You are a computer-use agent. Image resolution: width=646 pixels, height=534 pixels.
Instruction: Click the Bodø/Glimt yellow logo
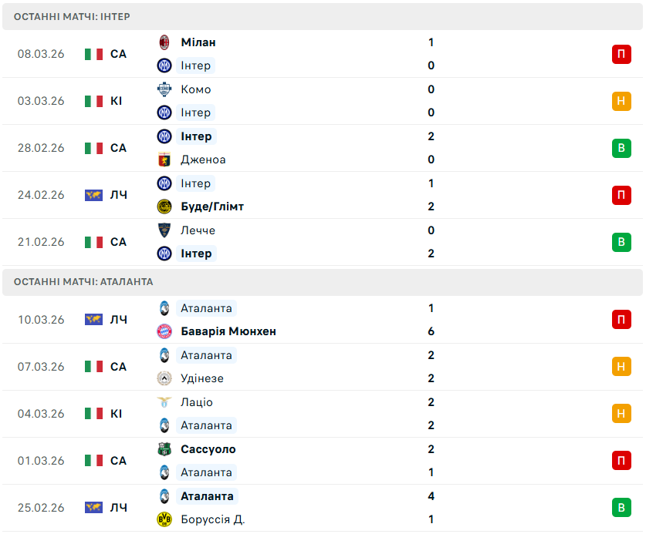[x=164, y=207]
